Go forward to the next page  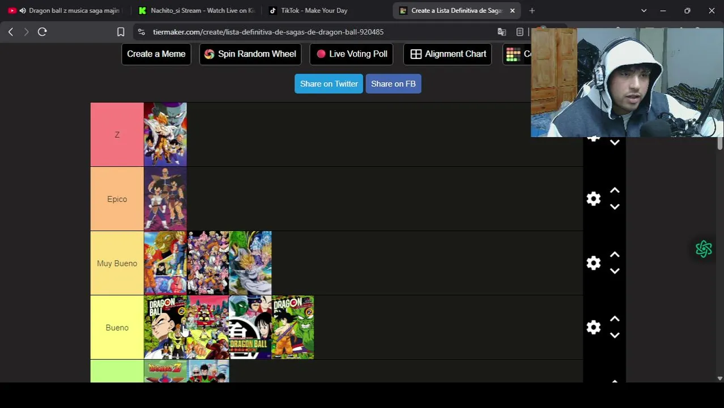pos(26,32)
